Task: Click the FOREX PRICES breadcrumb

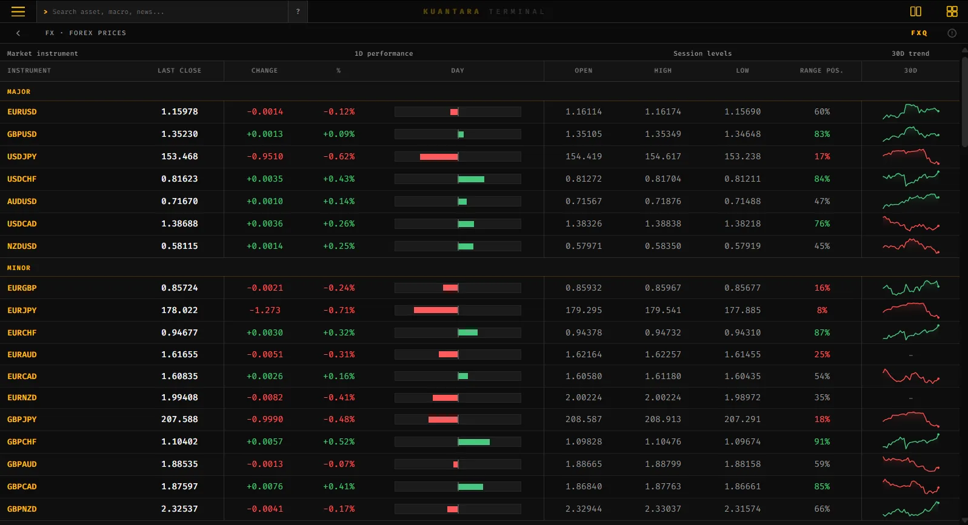Action: 98,33
